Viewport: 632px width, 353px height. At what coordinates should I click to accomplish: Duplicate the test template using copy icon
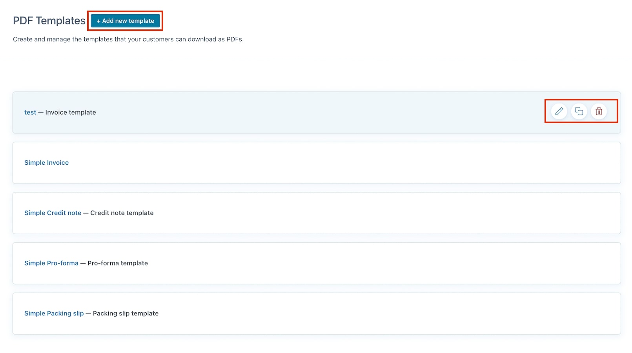pyautogui.click(x=579, y=111)
